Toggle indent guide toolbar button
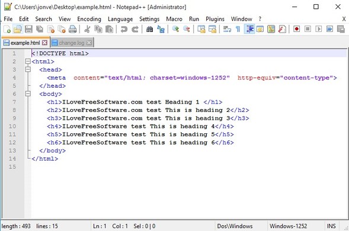This screenshot has height=231, width=349. pyautogui.click(x=249, y=29)
